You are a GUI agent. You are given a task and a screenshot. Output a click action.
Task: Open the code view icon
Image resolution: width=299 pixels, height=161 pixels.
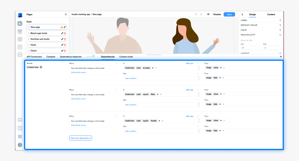pos(208,14)
